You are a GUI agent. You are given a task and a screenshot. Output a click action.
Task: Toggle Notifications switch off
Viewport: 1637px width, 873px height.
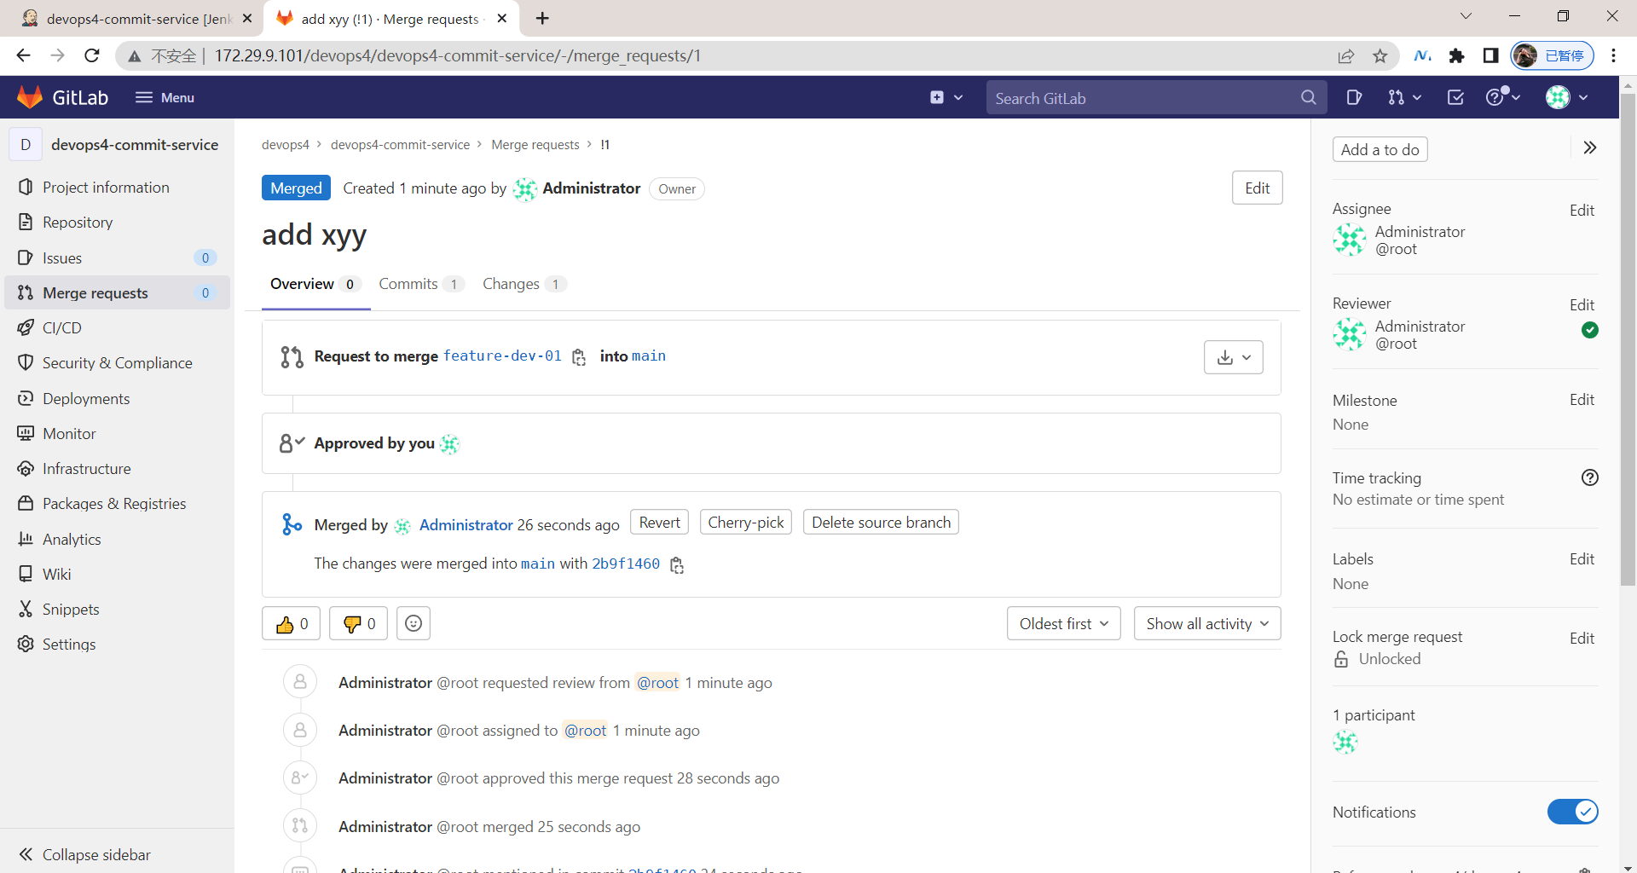1572,812
